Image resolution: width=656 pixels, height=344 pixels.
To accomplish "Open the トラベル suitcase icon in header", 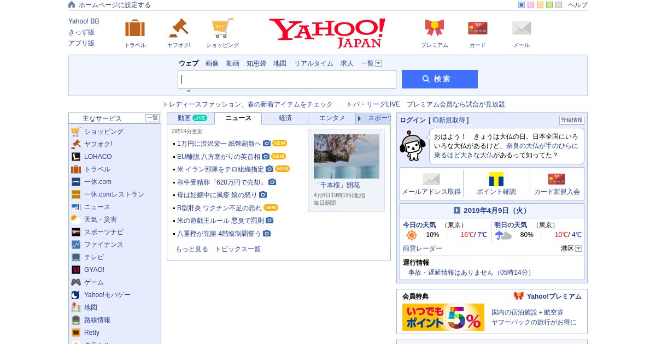I will [x=135, y=28].
